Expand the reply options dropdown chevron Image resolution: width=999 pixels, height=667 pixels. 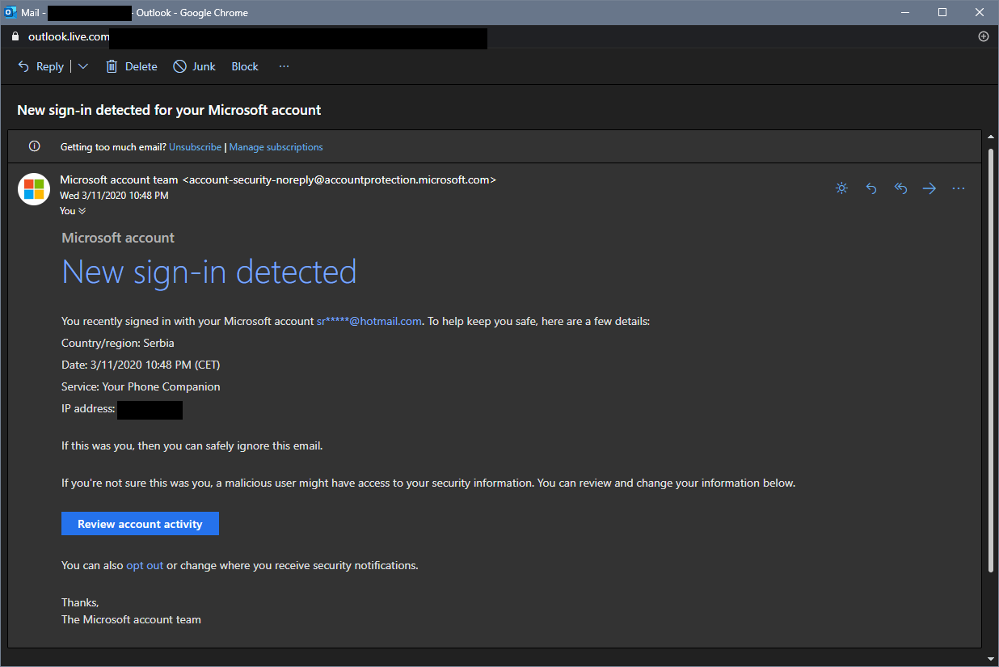click(x=83, y=66)
